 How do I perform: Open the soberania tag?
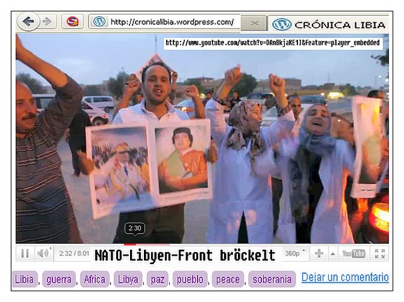click(272, 279)
